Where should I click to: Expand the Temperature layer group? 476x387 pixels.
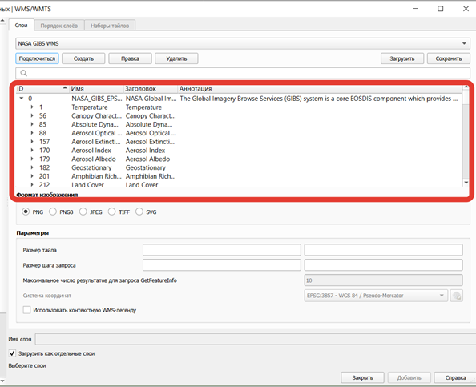tap(32, 107)
